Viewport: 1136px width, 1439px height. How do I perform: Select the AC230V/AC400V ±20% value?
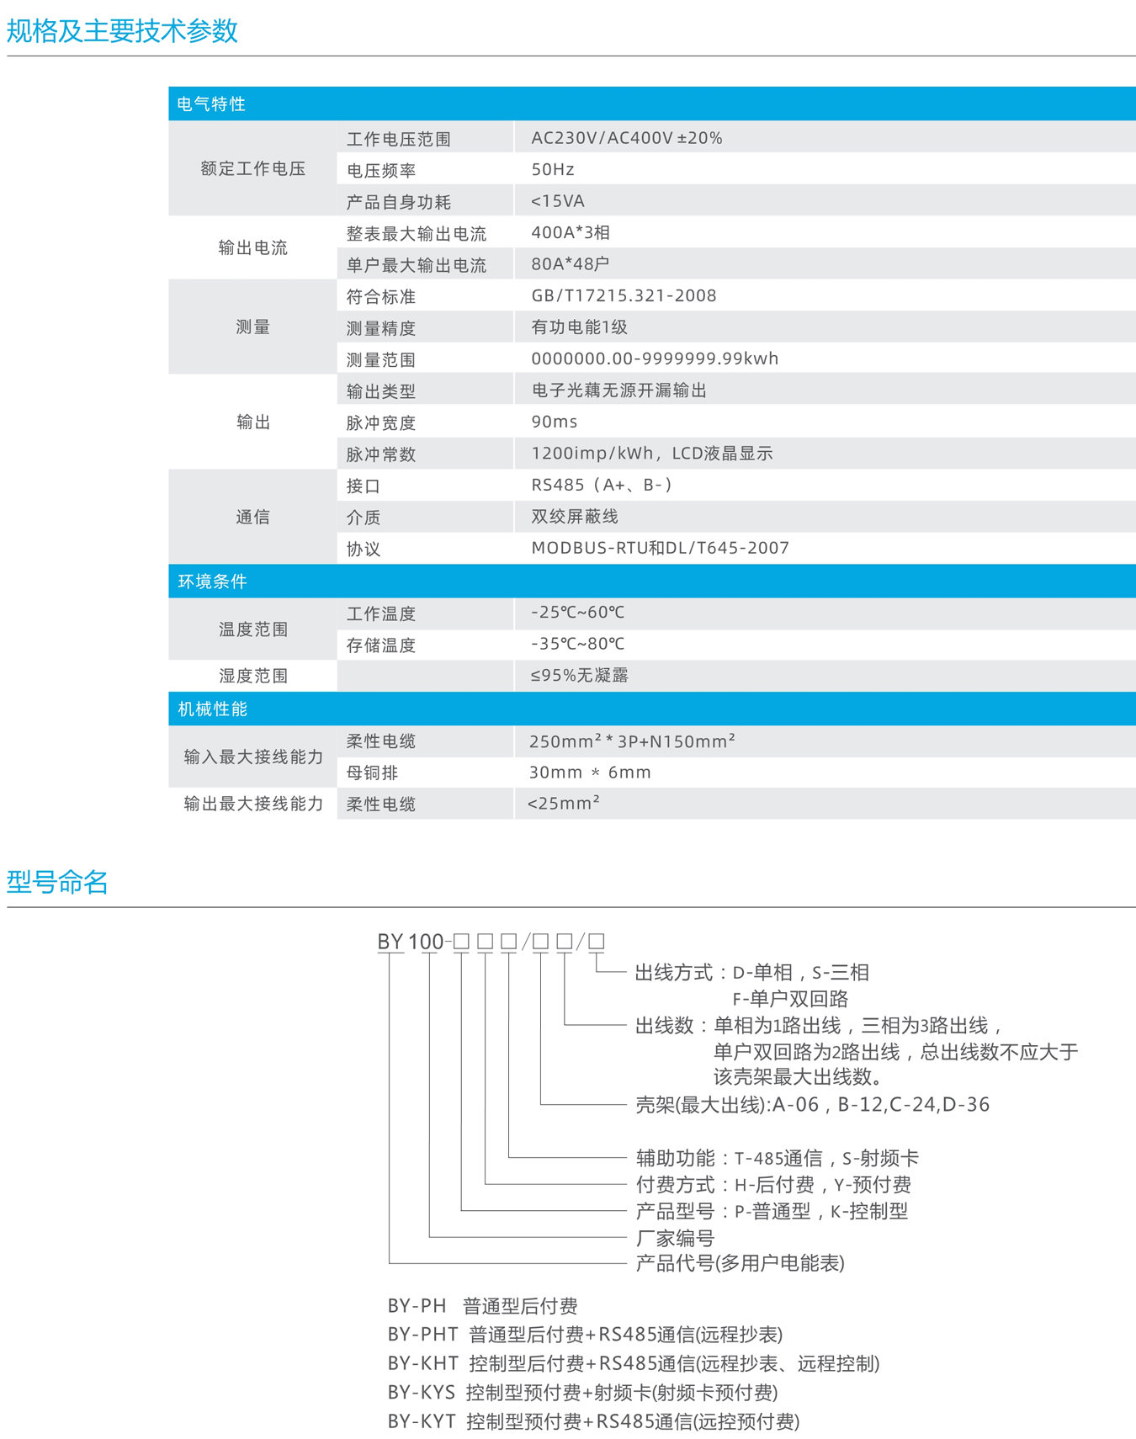(x=626, y=138)
